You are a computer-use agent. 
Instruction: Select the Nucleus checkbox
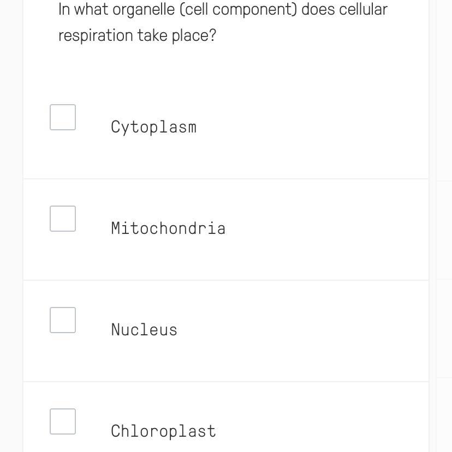coord(63,320)
